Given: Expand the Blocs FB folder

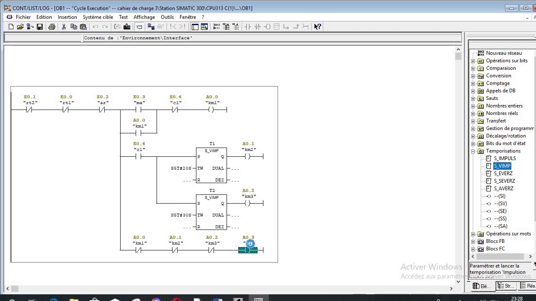Looking at the screenshot, I should tap(473, 242).
